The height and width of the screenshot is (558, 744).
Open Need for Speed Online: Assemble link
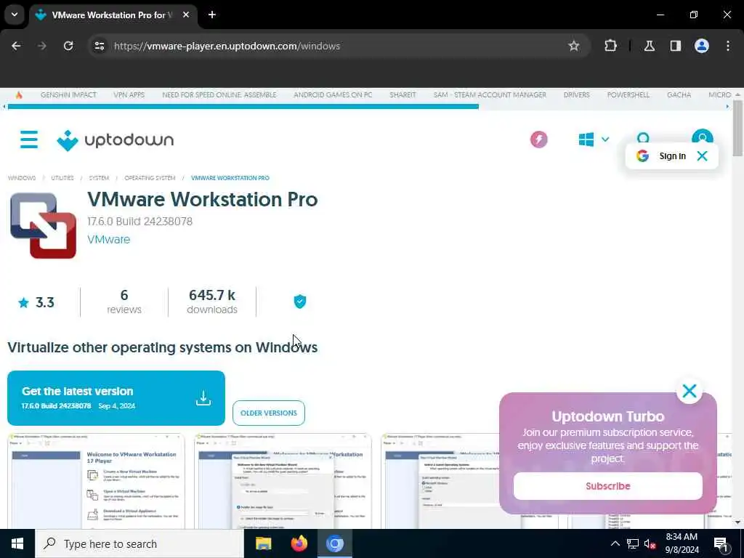(219, 95)
